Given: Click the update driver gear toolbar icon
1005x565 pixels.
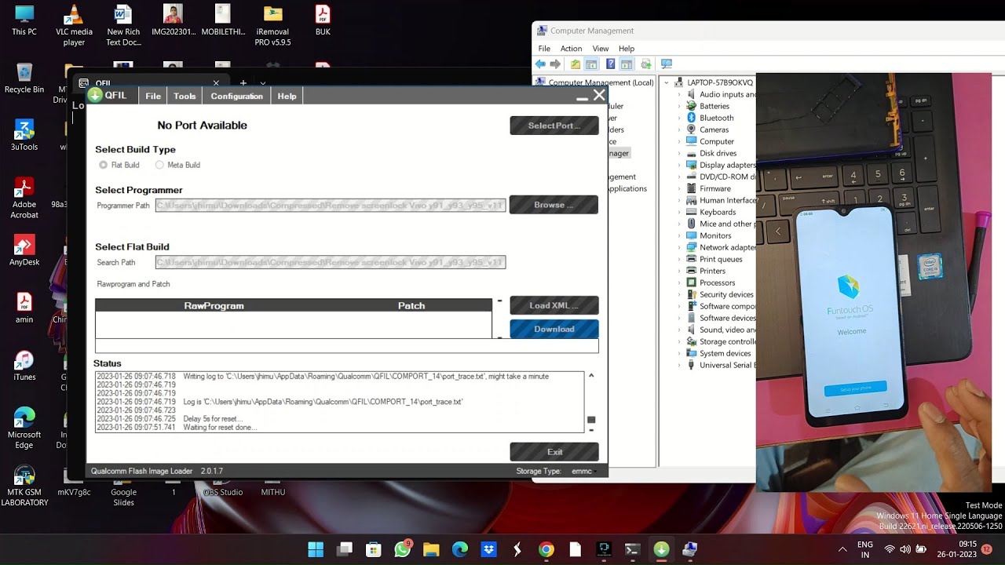Looking at the screenshot, I should coord(646,64).
